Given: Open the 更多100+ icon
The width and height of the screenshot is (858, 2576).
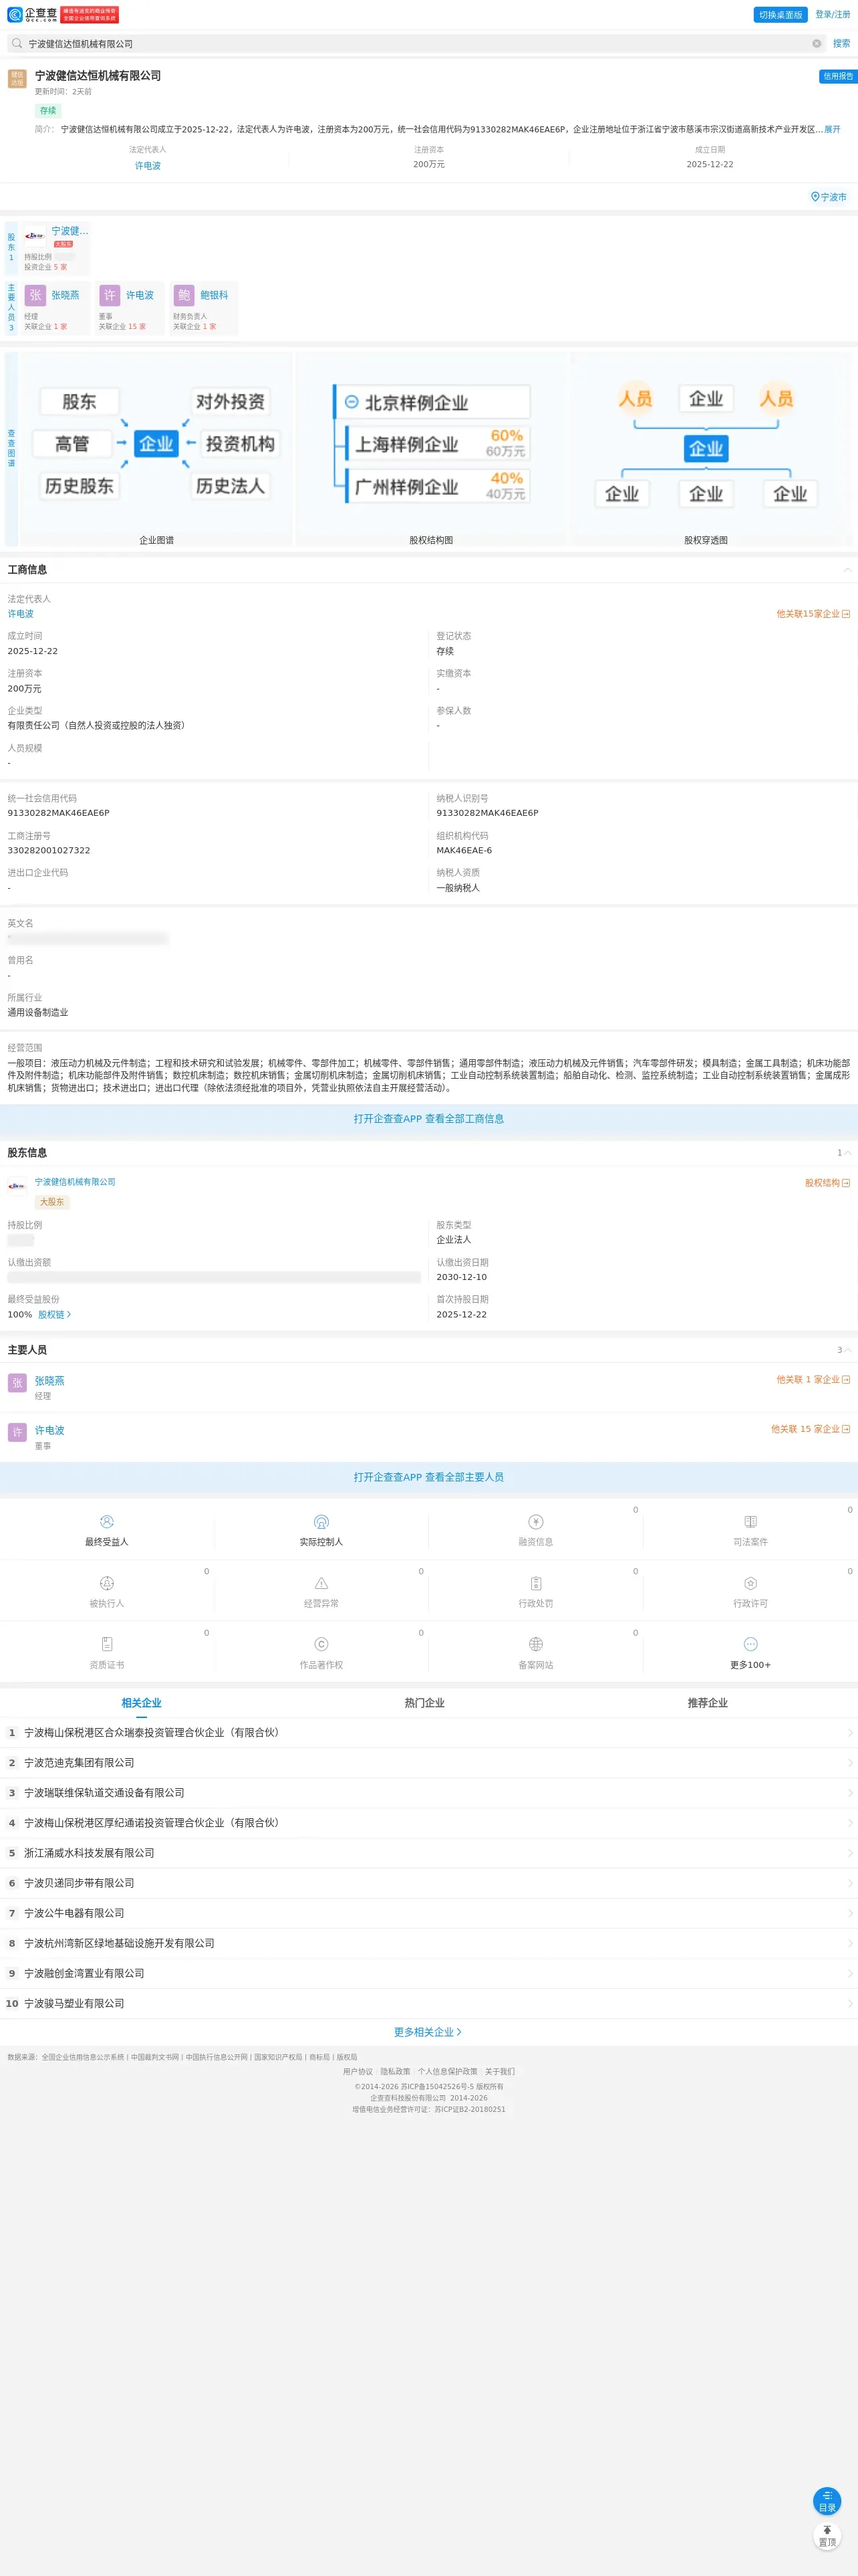Looking at the screenshot, I should click(750, 1645).
